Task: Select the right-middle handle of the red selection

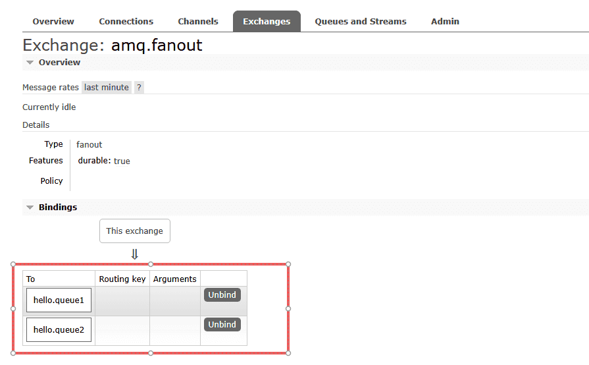Action: click(288, 308)
